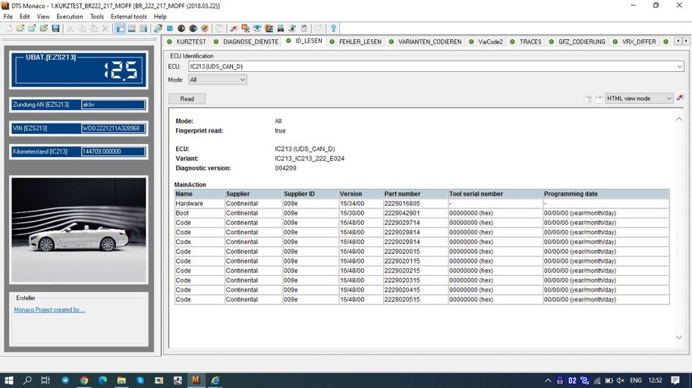The image size is (692, 388).
Task: Expand the ECU selection dropdown
Action: (x=679, y=67)
